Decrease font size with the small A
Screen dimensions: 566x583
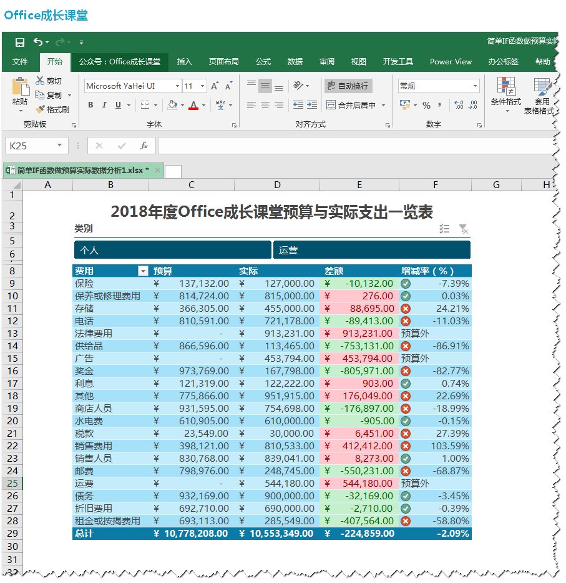(x=229, y=86)
